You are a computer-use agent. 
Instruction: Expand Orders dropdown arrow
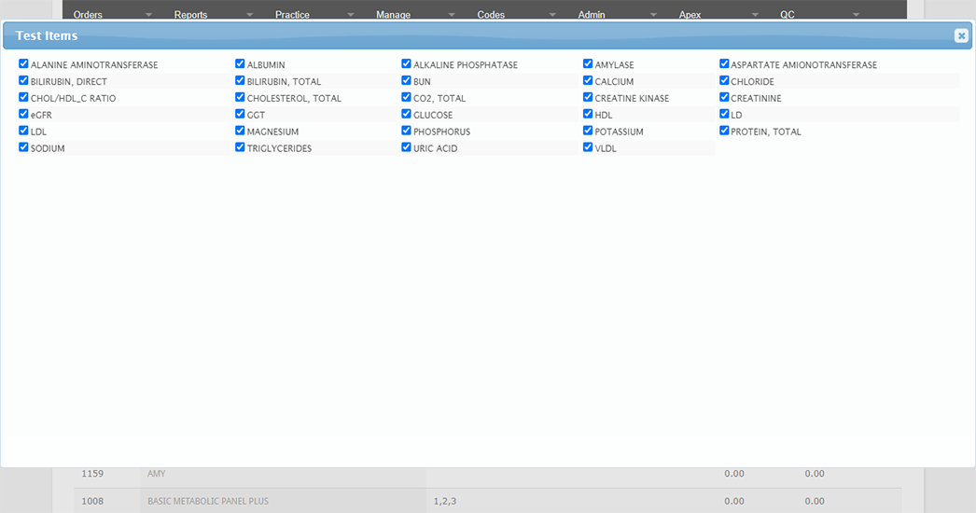tap(148, 14)
